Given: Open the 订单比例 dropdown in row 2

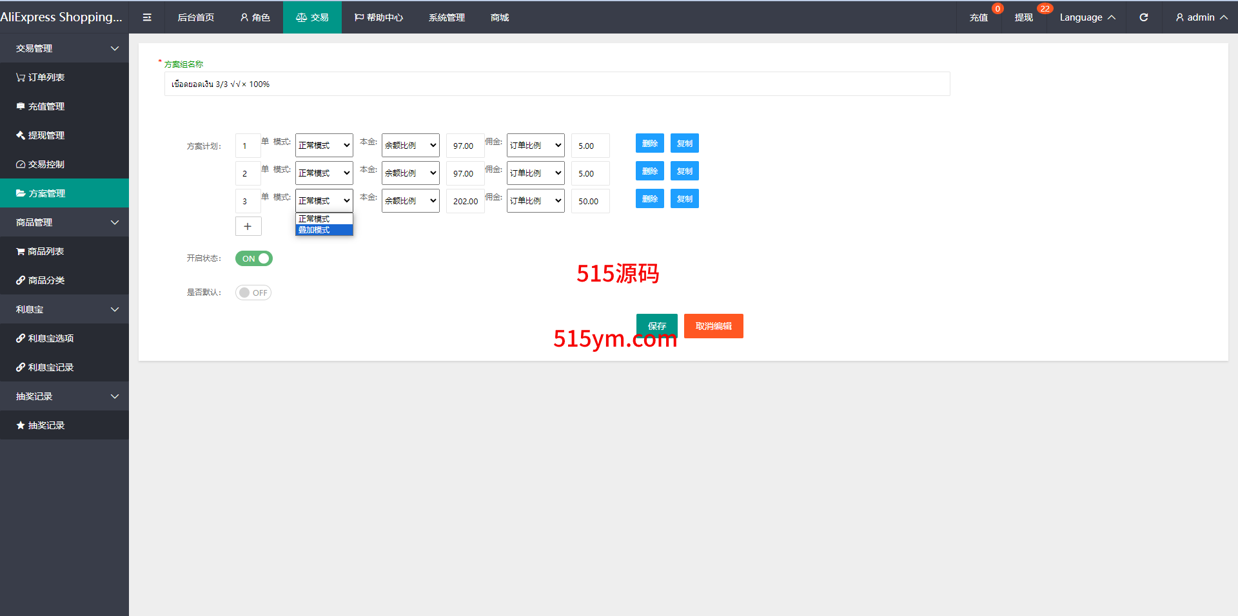Looking at the screenshot, I should [x=535, y=173].
